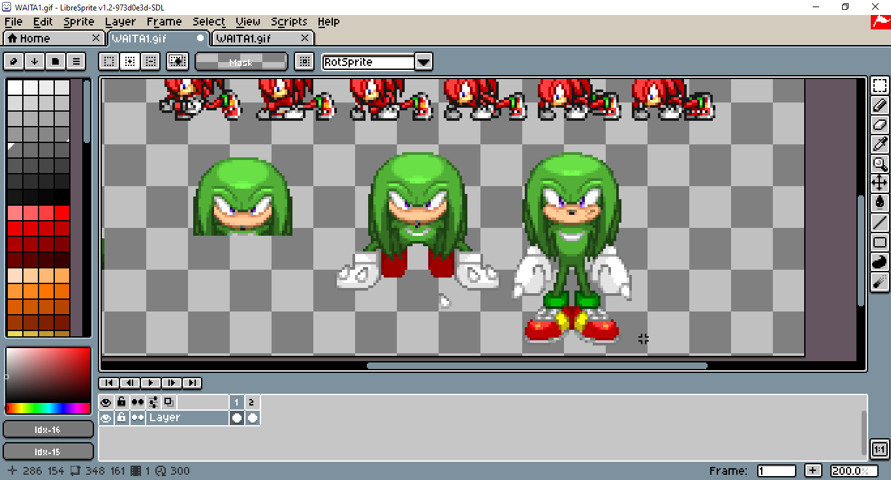The width and height of the screenshot is (891, 480).
Task: Select the Eyedropper tool
Action: (x=880, y=144)
